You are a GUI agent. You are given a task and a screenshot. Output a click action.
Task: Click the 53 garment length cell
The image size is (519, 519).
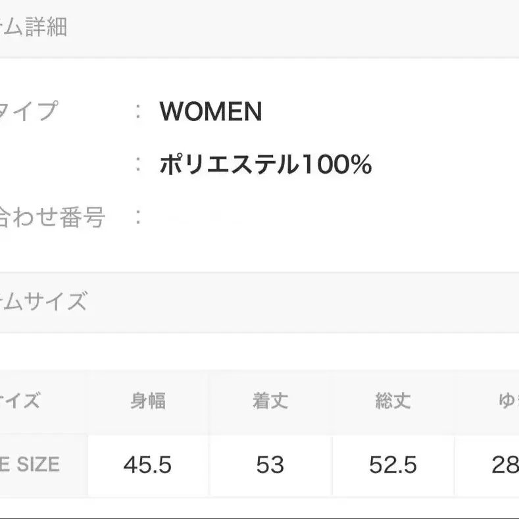(270, 465)
